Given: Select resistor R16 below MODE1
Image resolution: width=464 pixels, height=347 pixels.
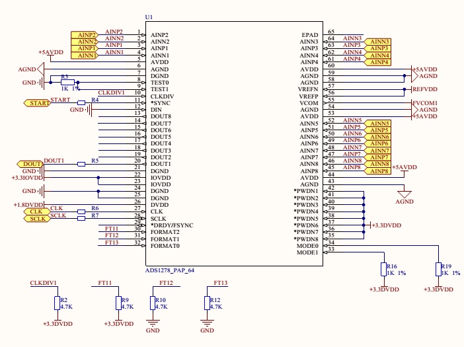Looking at the screenshot, I should tap(384, 269).
